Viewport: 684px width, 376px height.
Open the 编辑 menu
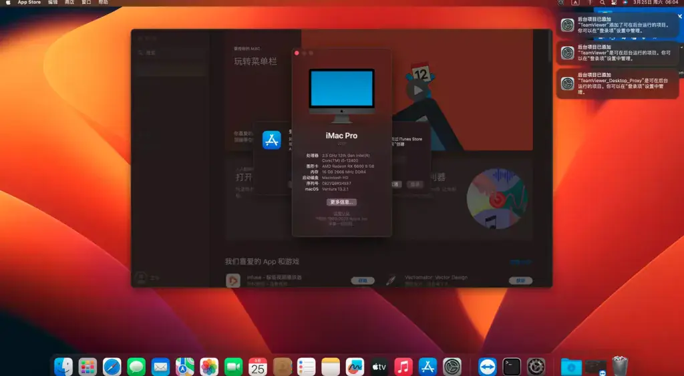(53, 2)
